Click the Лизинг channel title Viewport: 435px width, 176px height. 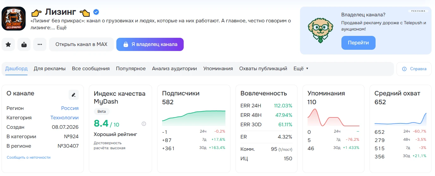click(x=60, y=12)
